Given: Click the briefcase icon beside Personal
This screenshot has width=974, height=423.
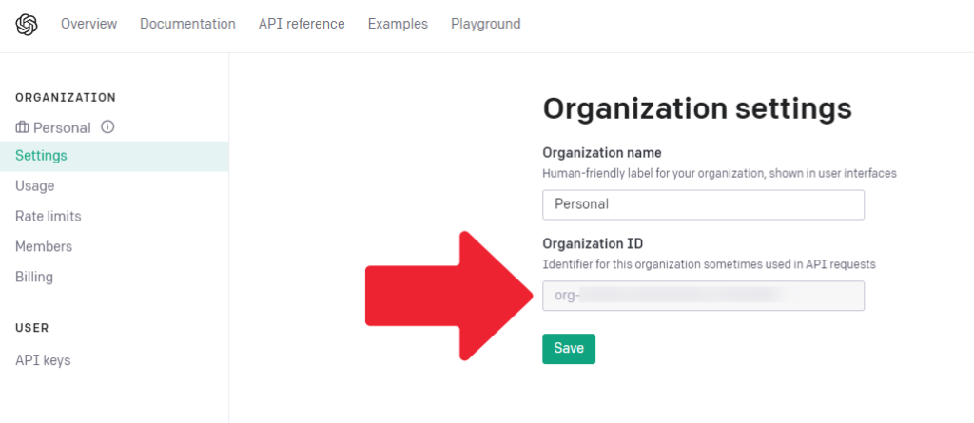Looking at the screenshot, I should click(x=22, y=127).
